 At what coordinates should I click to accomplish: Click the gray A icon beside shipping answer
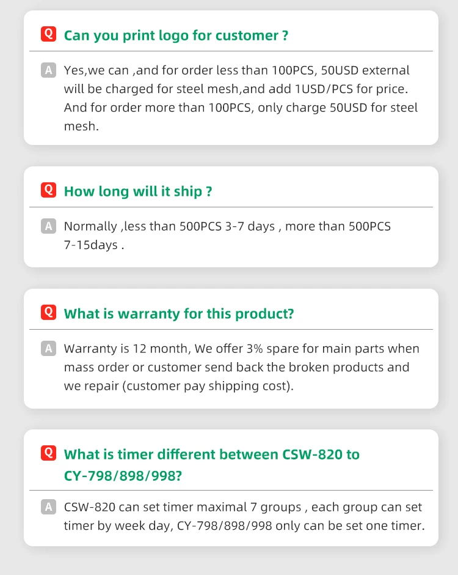48,226
